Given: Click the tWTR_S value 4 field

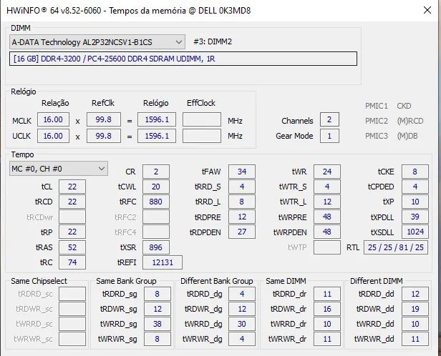Looking at the screenshot, I should tap(327, 187).
